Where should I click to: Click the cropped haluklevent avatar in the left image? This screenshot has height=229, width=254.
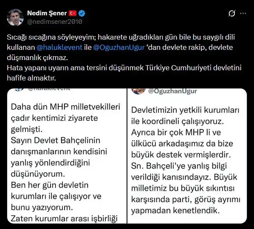19,90
